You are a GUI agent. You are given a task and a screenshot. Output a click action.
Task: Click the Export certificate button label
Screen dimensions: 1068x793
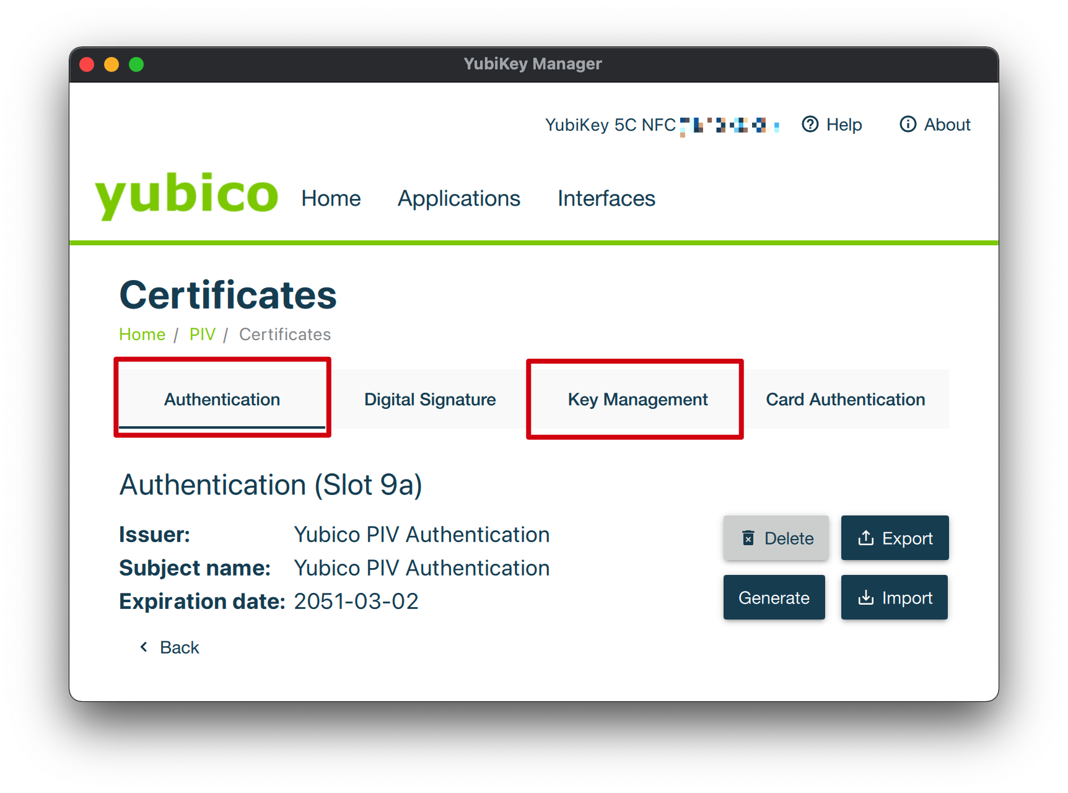908,538
